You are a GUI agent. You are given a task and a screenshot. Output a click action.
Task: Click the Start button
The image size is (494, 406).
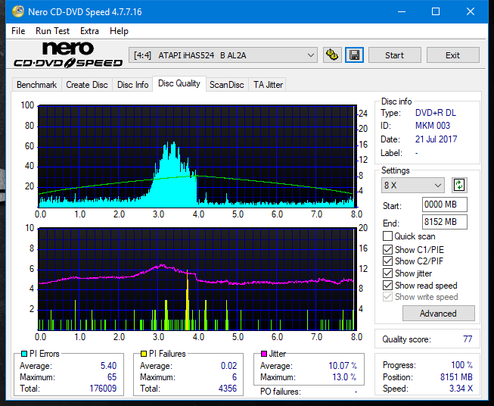(394, 55)
